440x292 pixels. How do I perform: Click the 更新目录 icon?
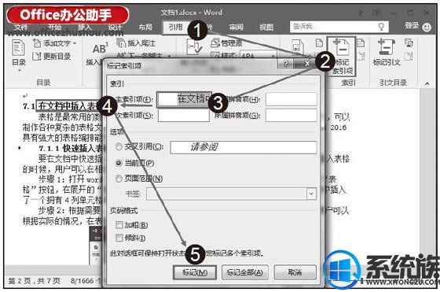37,57
